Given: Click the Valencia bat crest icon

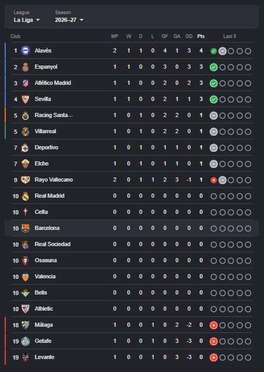Looking at the screenshot, I should click(x=25, y=277).
